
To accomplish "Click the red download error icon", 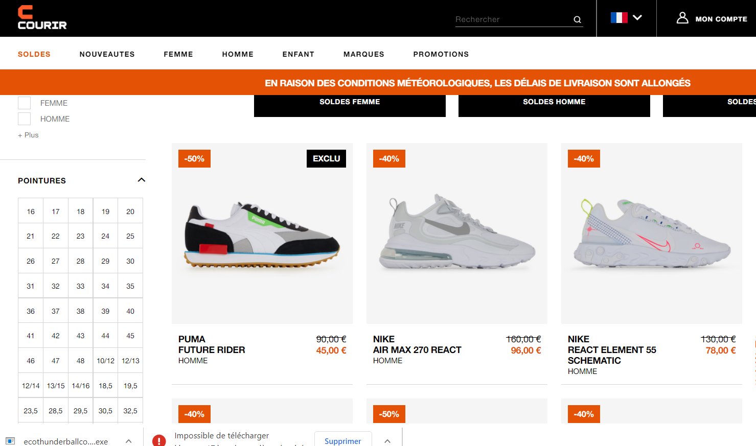I will pos(159,440).
